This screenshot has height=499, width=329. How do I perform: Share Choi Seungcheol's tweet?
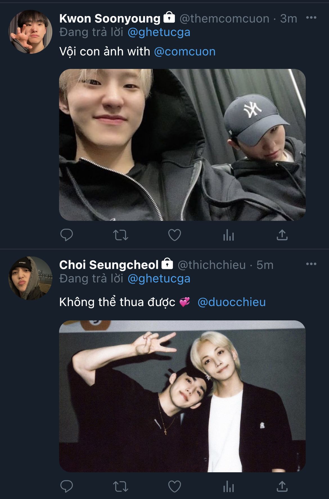click(282, 486)
